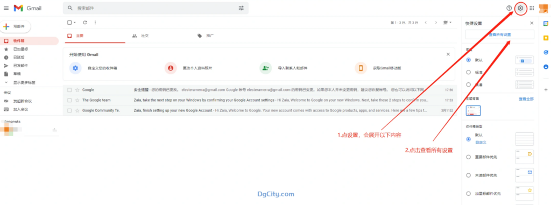This screenshot has height=205, width=551.
Task: Open the select-all checkbox dropdown arrow
Action: pos(75,23)
